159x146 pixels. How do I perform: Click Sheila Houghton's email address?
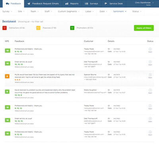[95, 92]
